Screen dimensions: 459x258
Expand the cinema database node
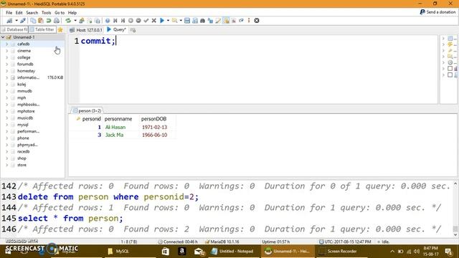(x=7, y=51)
